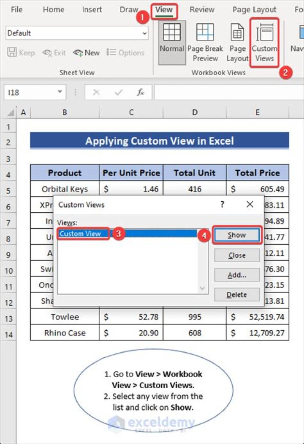Click the oval instruction text shape
The width and height of the screenshot is (304, 444).
point(154,390)
